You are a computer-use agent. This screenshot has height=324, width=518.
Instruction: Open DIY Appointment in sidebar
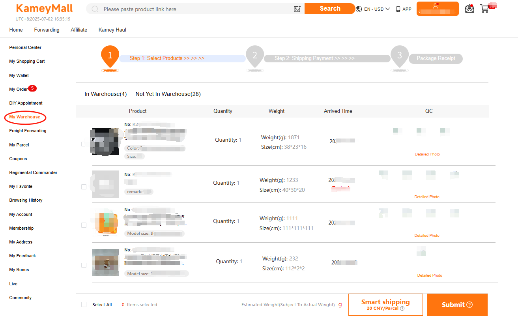point(26,103)
